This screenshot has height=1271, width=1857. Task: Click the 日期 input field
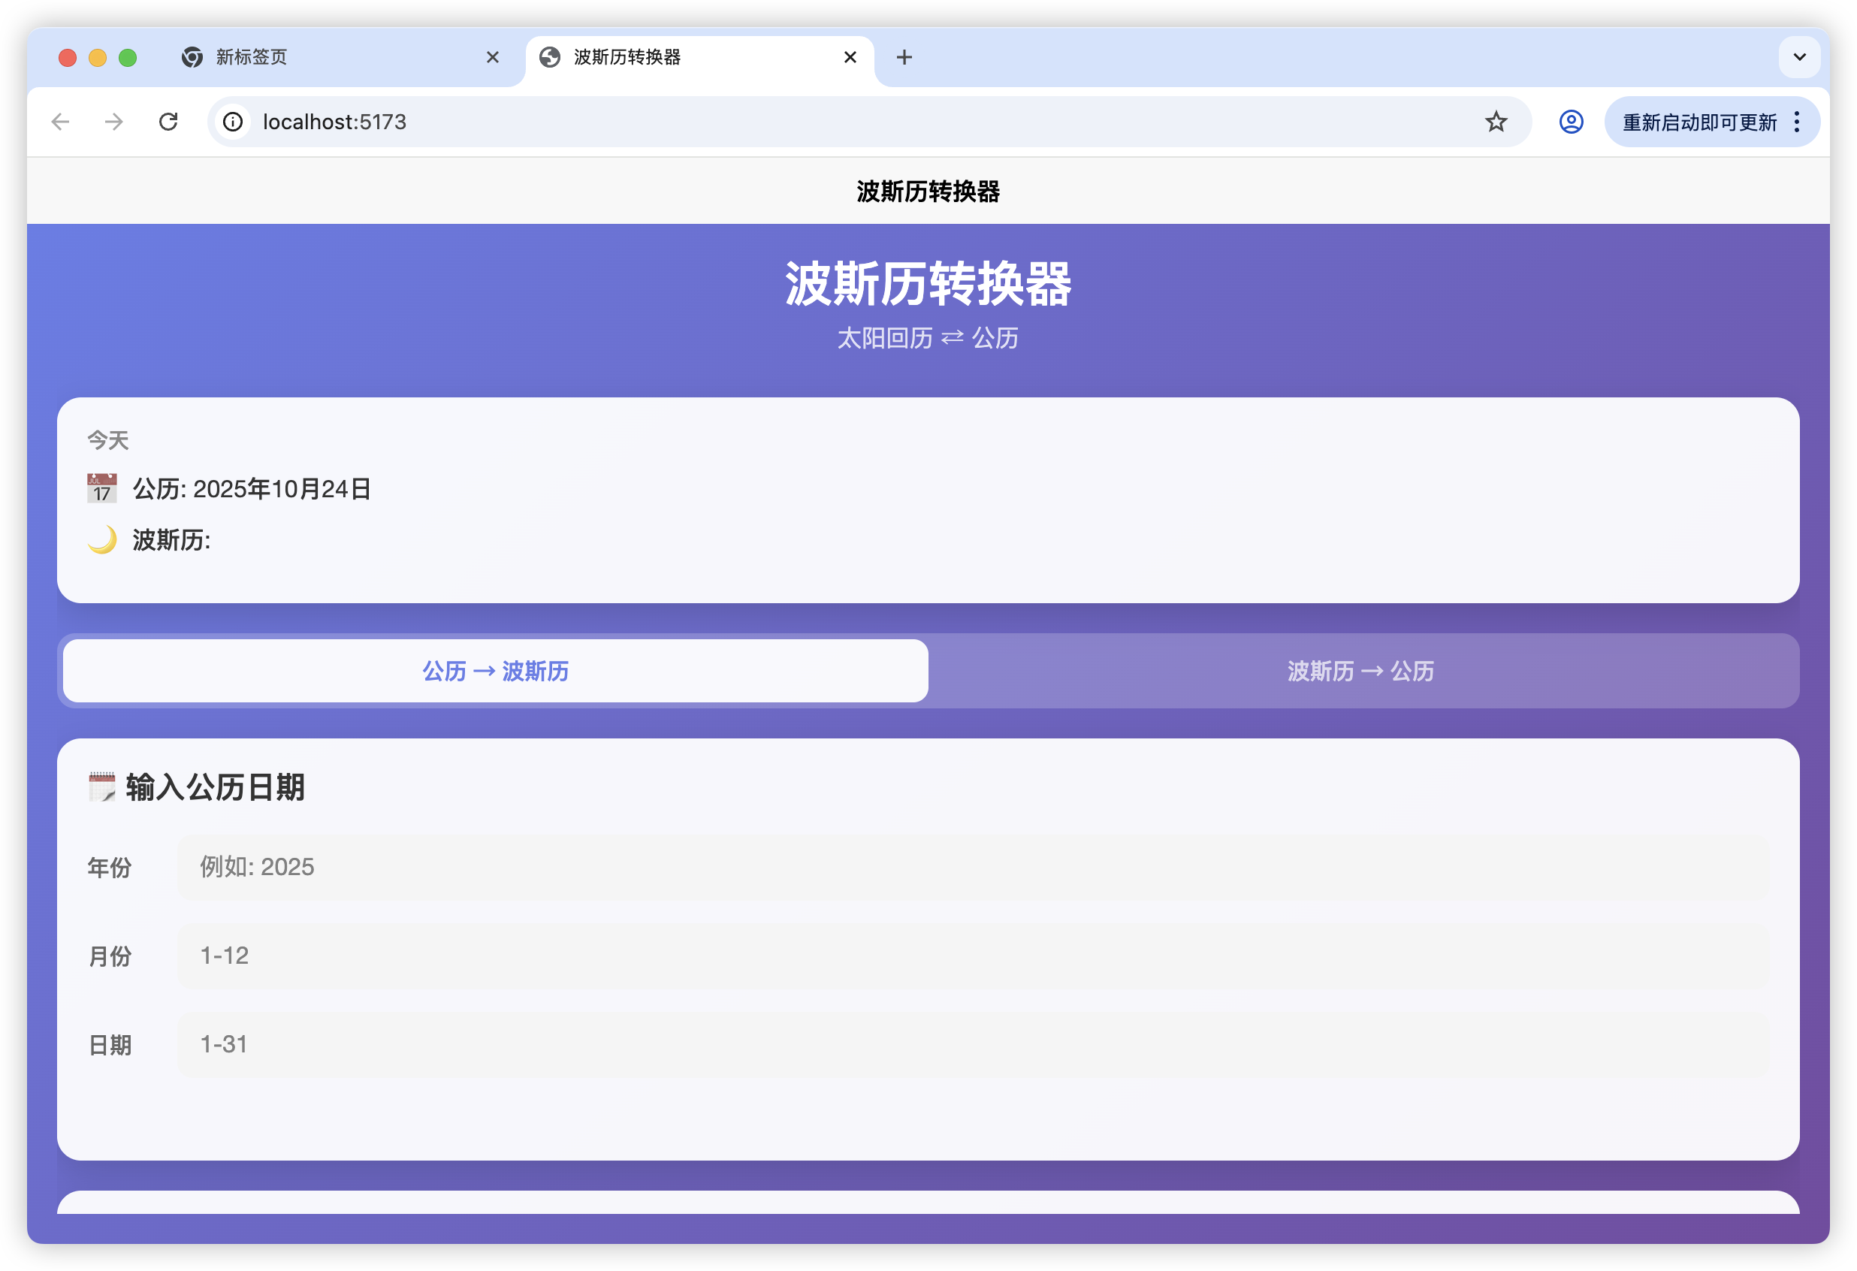(x=971, y=1044)
